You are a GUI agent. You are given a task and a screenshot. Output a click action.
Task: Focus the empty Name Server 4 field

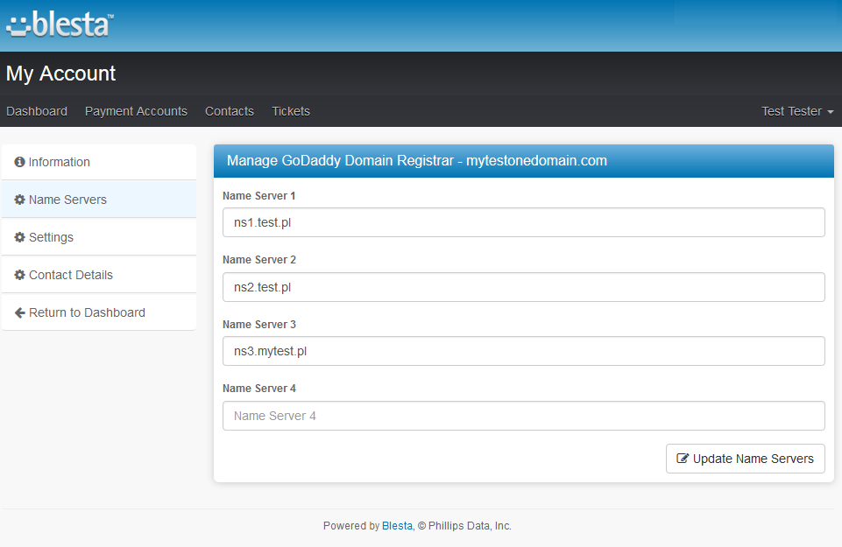(x=524, y=416)
